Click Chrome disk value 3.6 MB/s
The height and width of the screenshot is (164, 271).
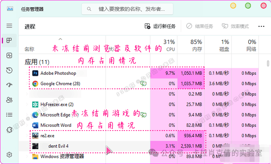[219, 83]
